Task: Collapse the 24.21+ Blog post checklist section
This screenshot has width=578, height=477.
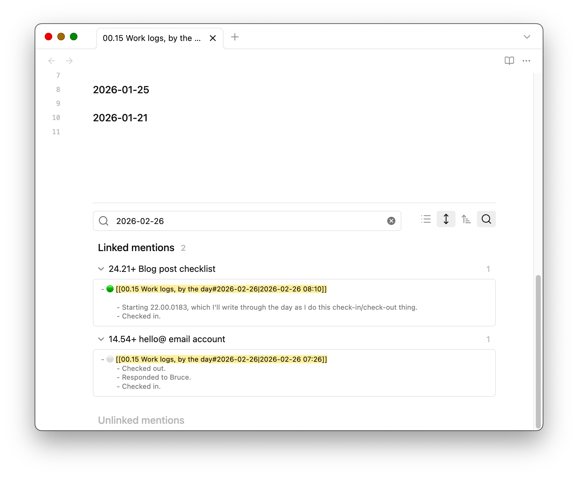Action: pyautogui.click(x=101, y=269)
